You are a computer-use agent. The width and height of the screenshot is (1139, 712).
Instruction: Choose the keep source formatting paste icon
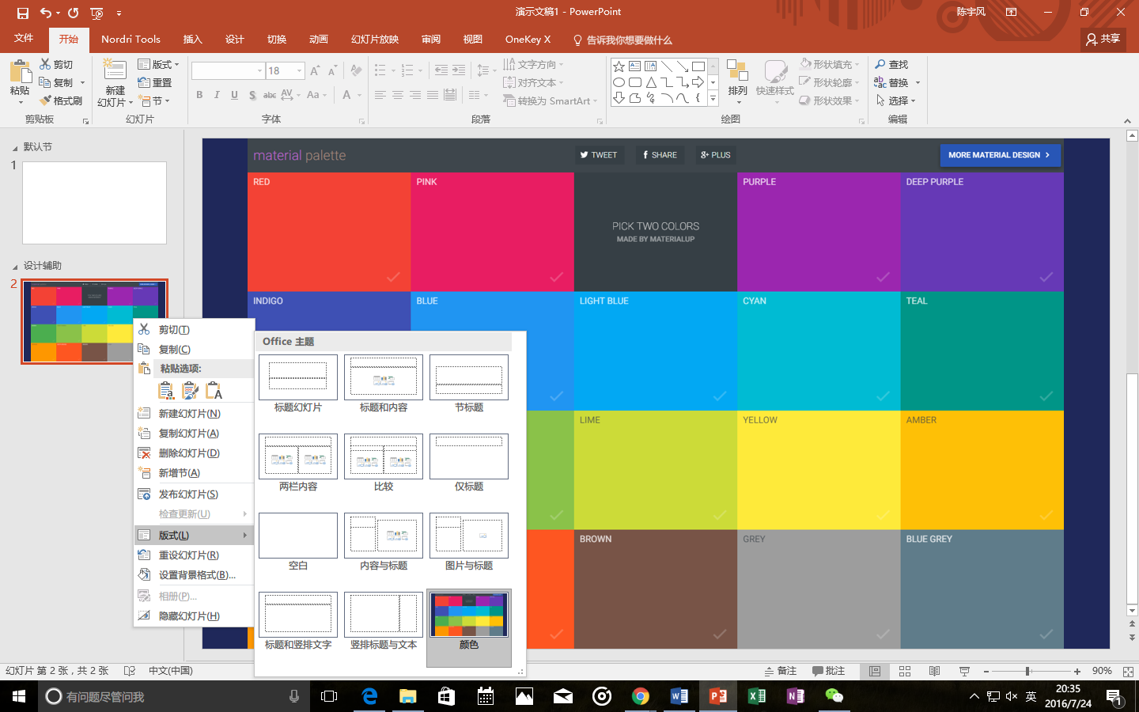pyautogui.click(x=190, y=390)
